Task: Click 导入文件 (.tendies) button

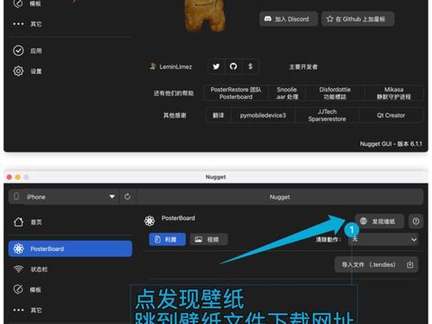Action: (x=376, y=265)
